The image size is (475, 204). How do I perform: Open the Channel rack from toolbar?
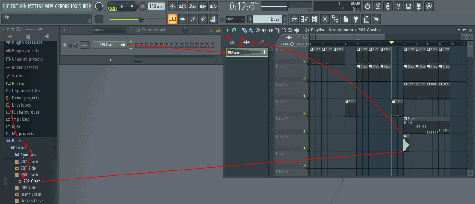pyautogui.click(x=315, y=19)
